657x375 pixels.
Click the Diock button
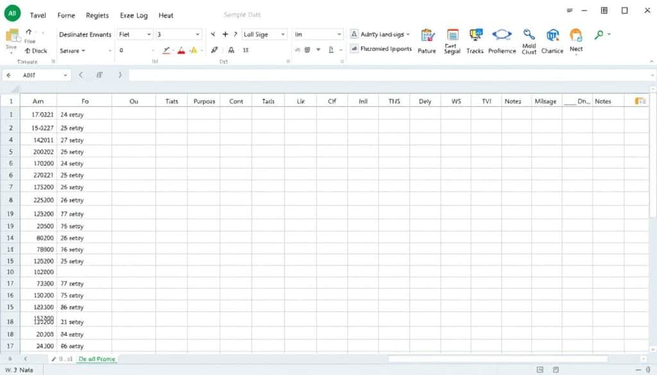coord(35,51)
